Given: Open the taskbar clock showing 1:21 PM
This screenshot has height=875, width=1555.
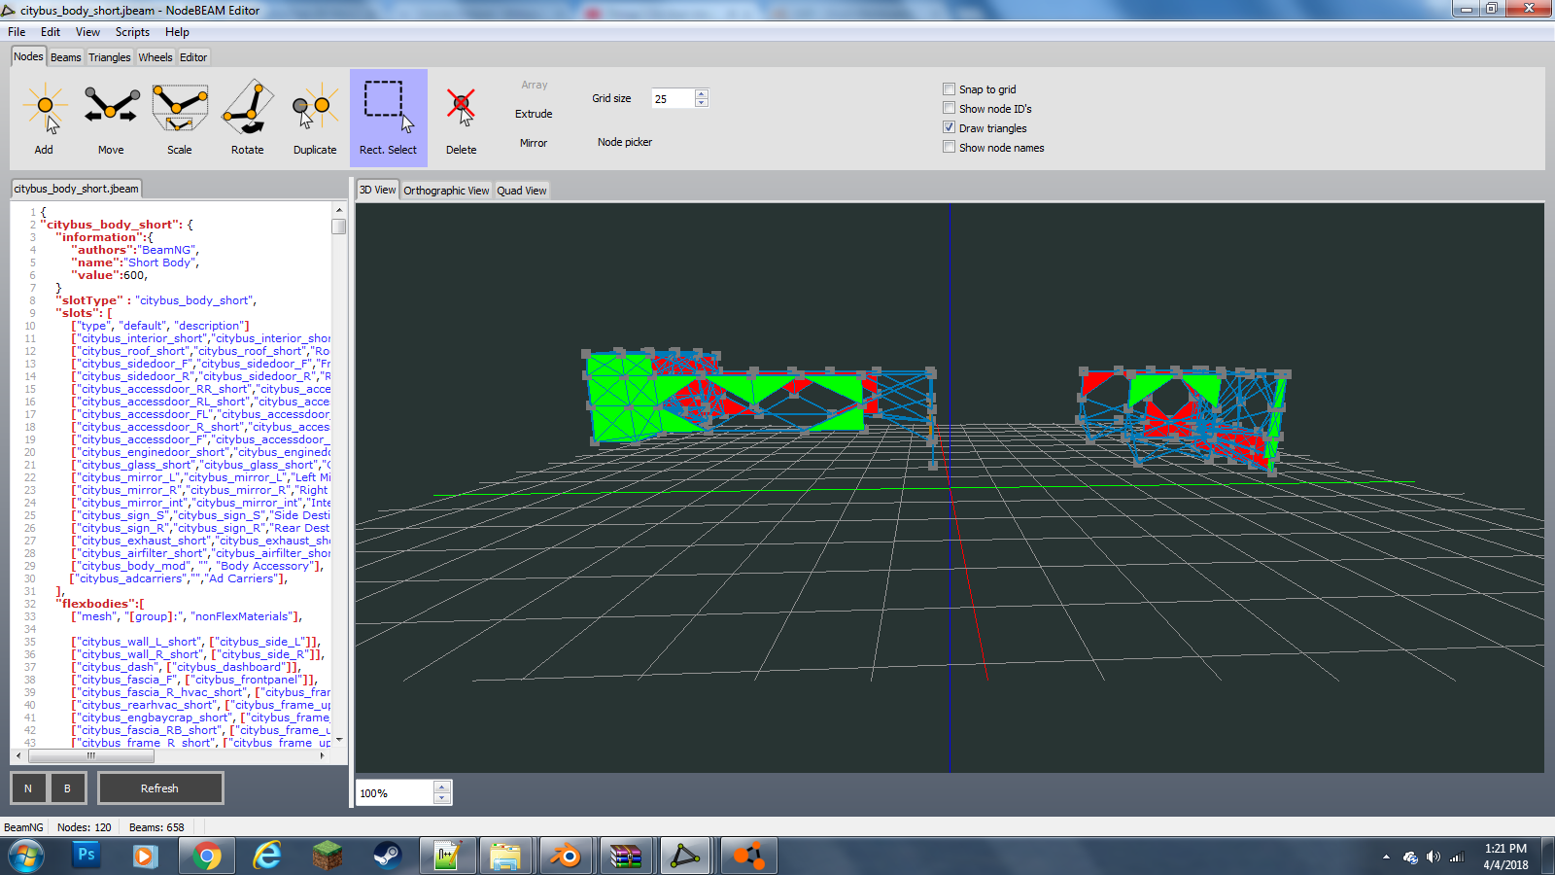Looking at the screenshot, I should coord(1505,857).
